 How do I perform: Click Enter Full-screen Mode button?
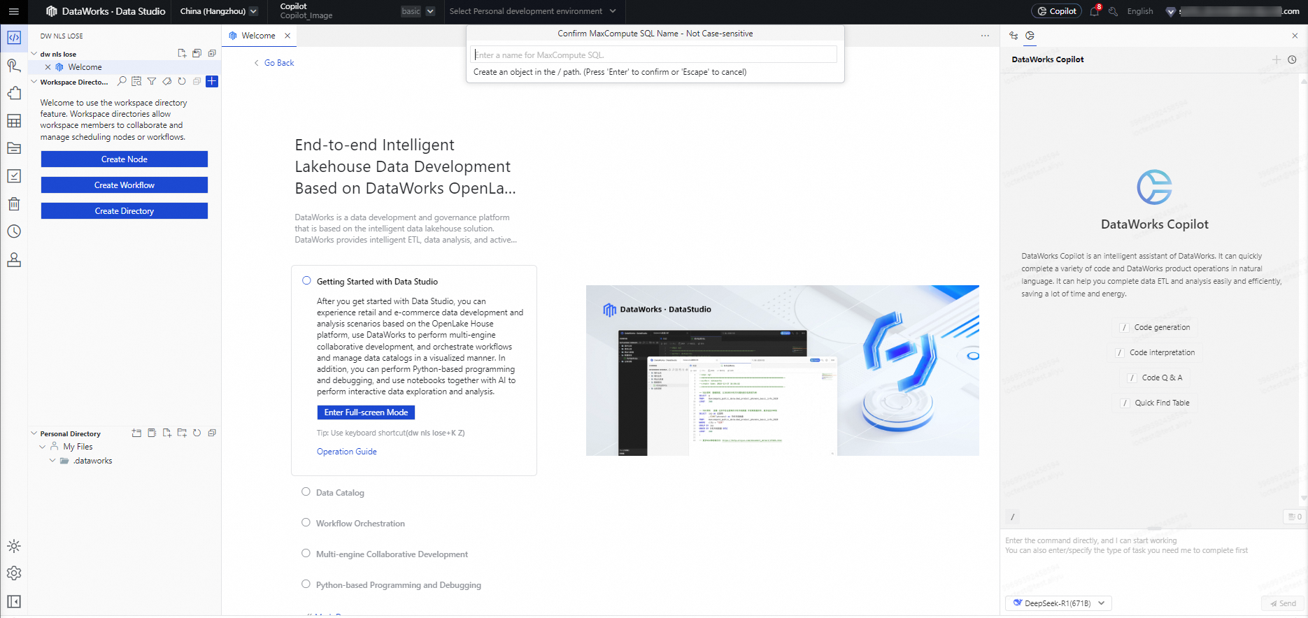(366, 412)
